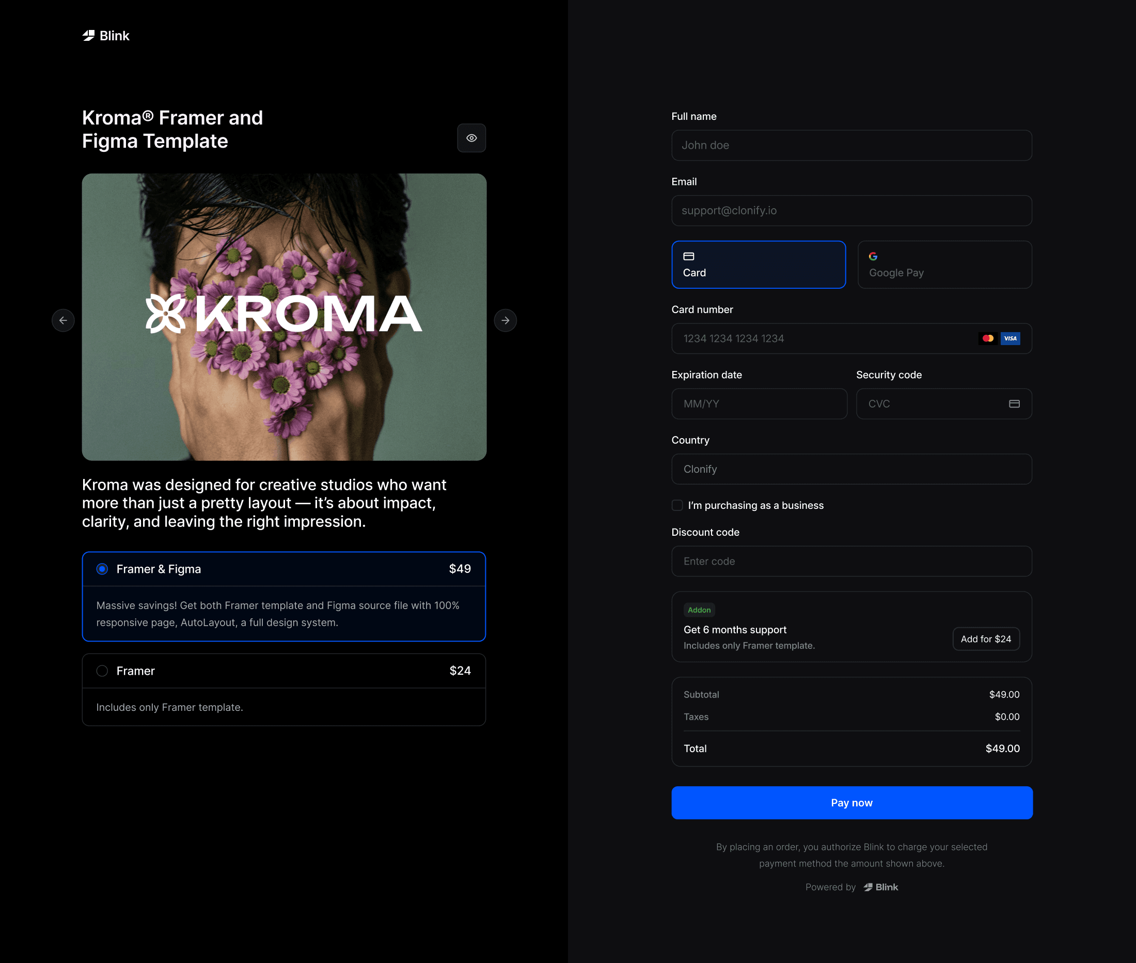
Task: Click Add for $24 addon button
Action: click(x=985, y=639)
